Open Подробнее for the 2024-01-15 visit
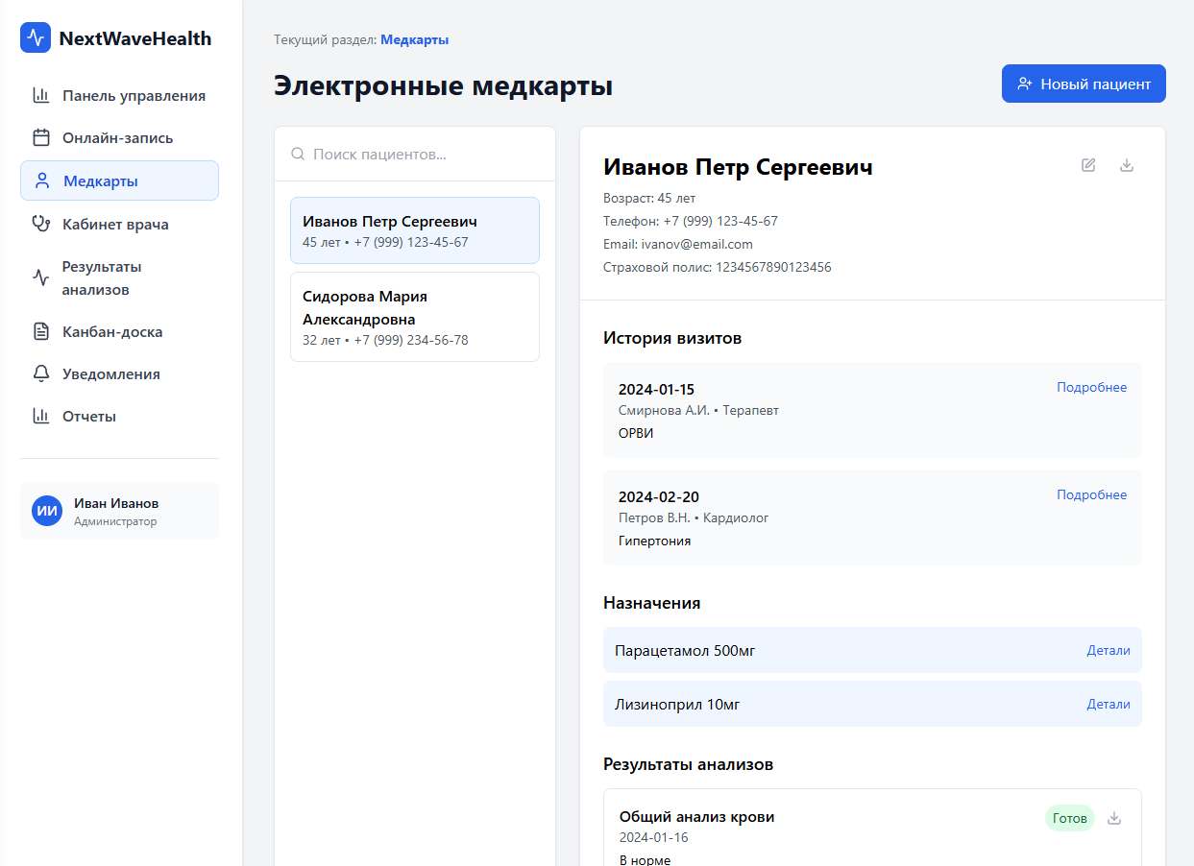This screenshot has width=1194, height=866. pyautogui.click(x=1091, y=387)
